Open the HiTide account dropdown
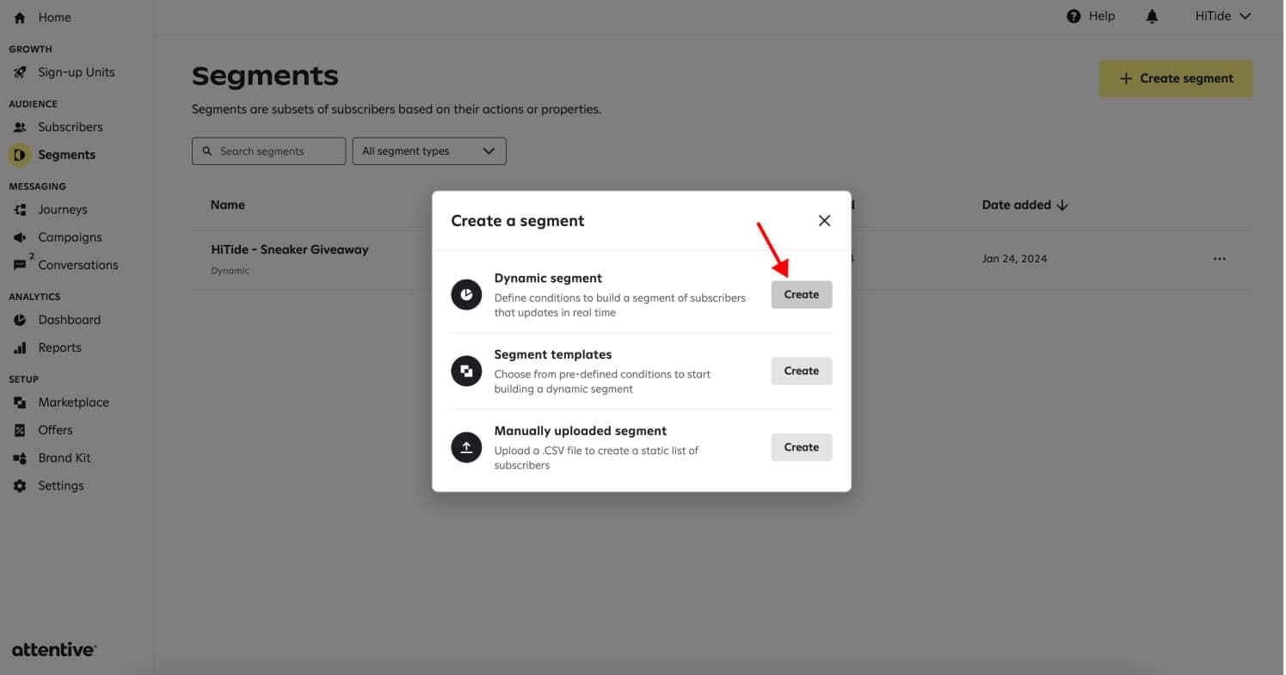 click(1222, 16)
